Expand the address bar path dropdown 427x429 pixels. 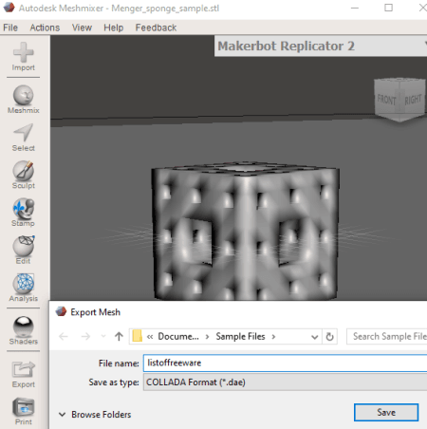point(314,337)
